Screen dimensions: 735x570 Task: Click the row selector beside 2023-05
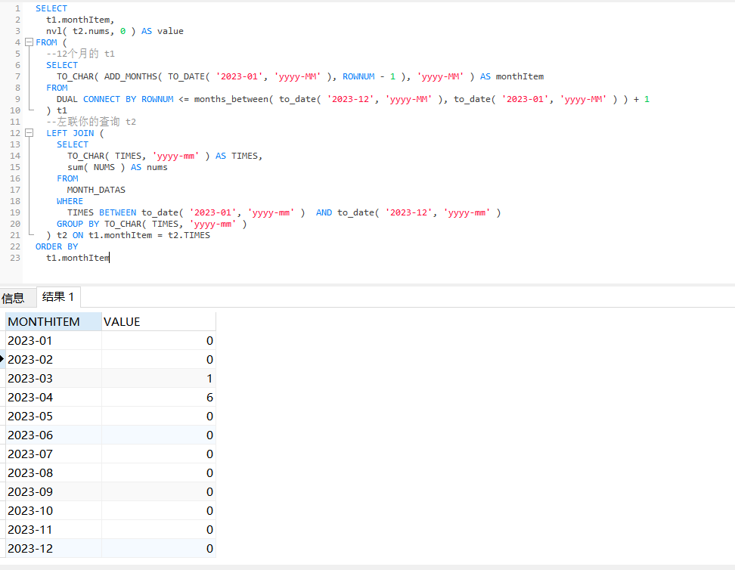pos(2,417)
